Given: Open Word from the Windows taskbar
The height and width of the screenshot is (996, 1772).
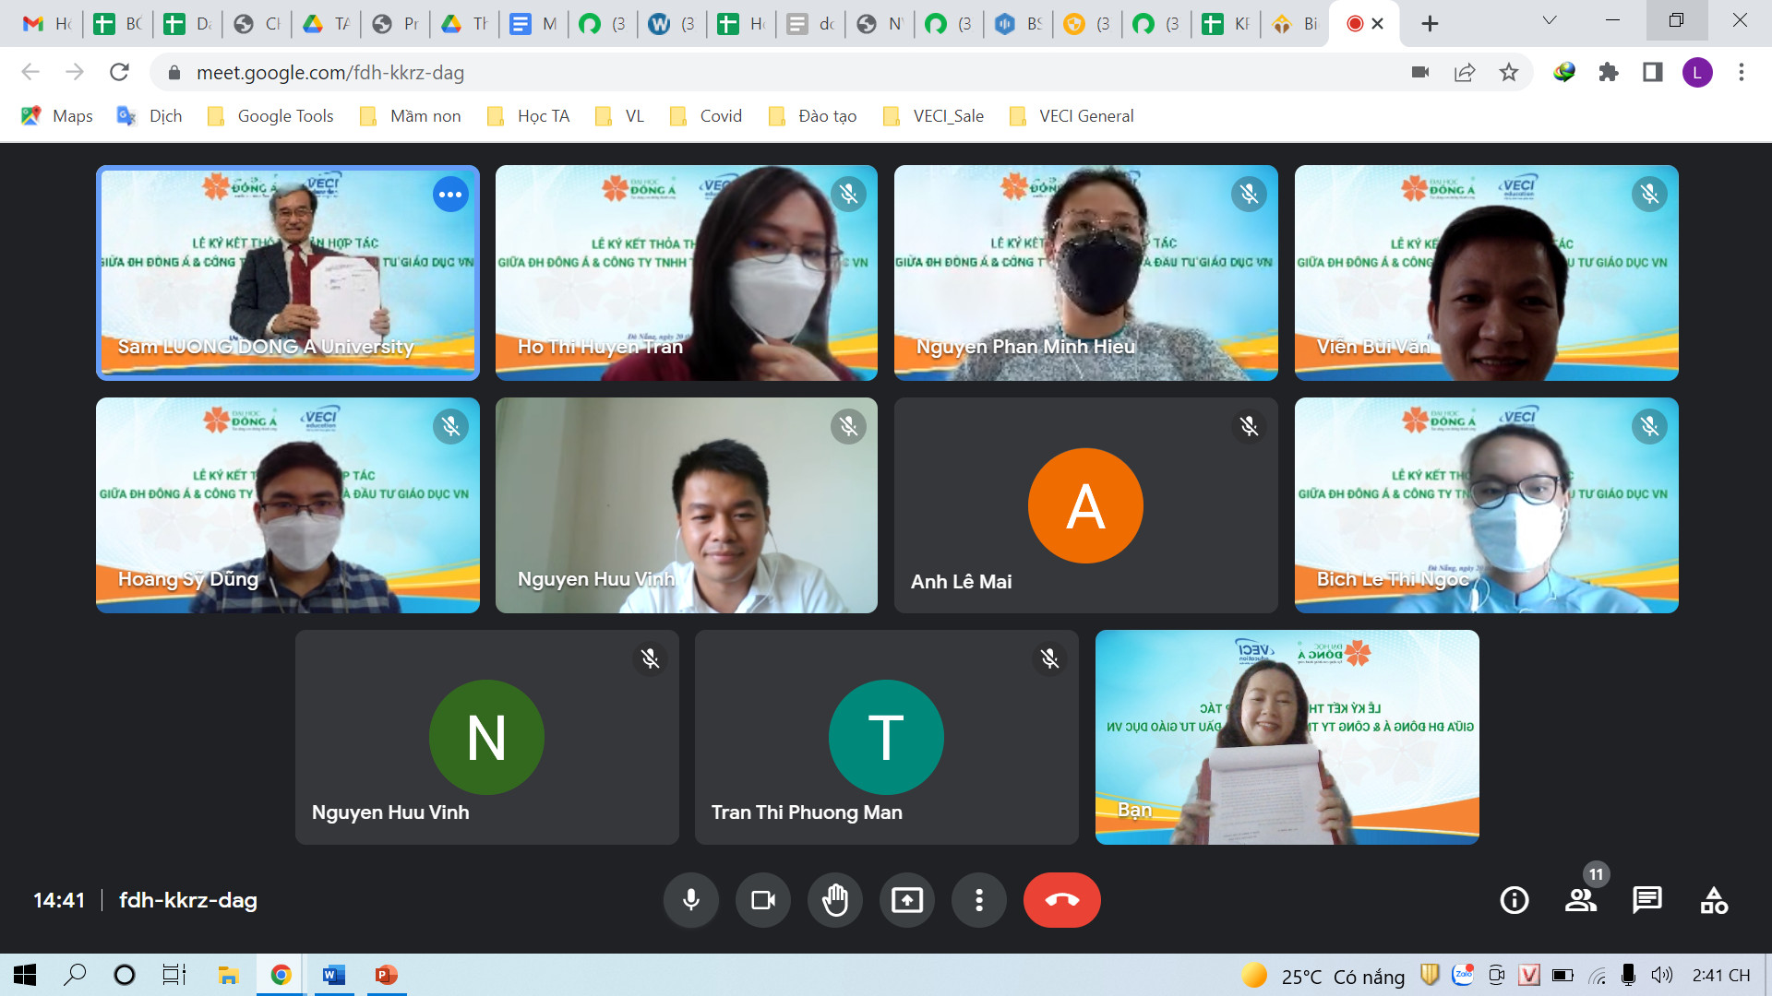Looking at the screenshot, I should point(333,975).
